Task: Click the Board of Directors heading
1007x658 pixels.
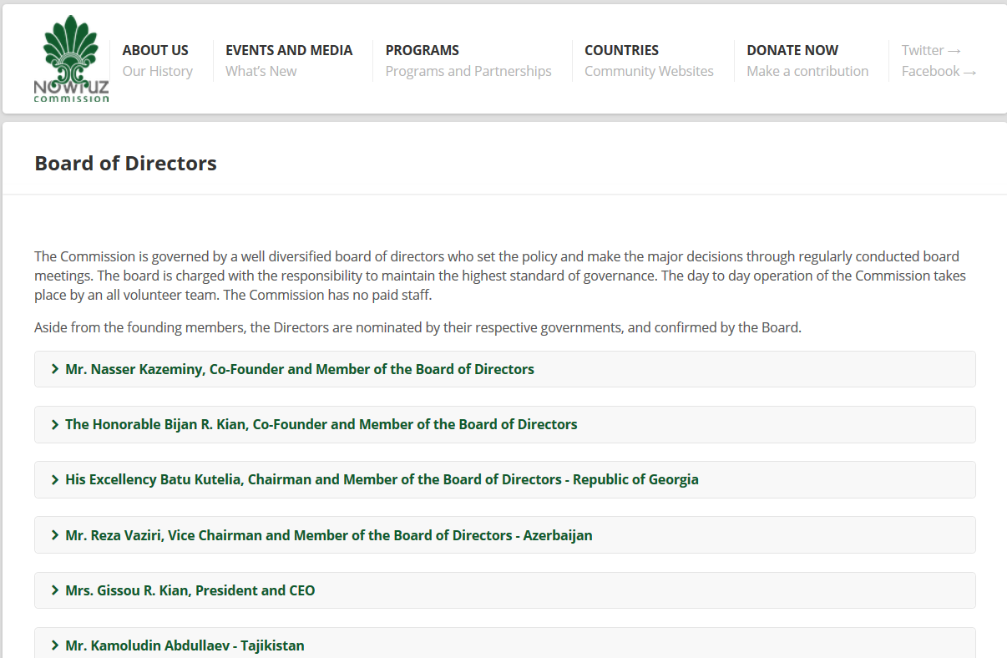Action: (125, 163)
